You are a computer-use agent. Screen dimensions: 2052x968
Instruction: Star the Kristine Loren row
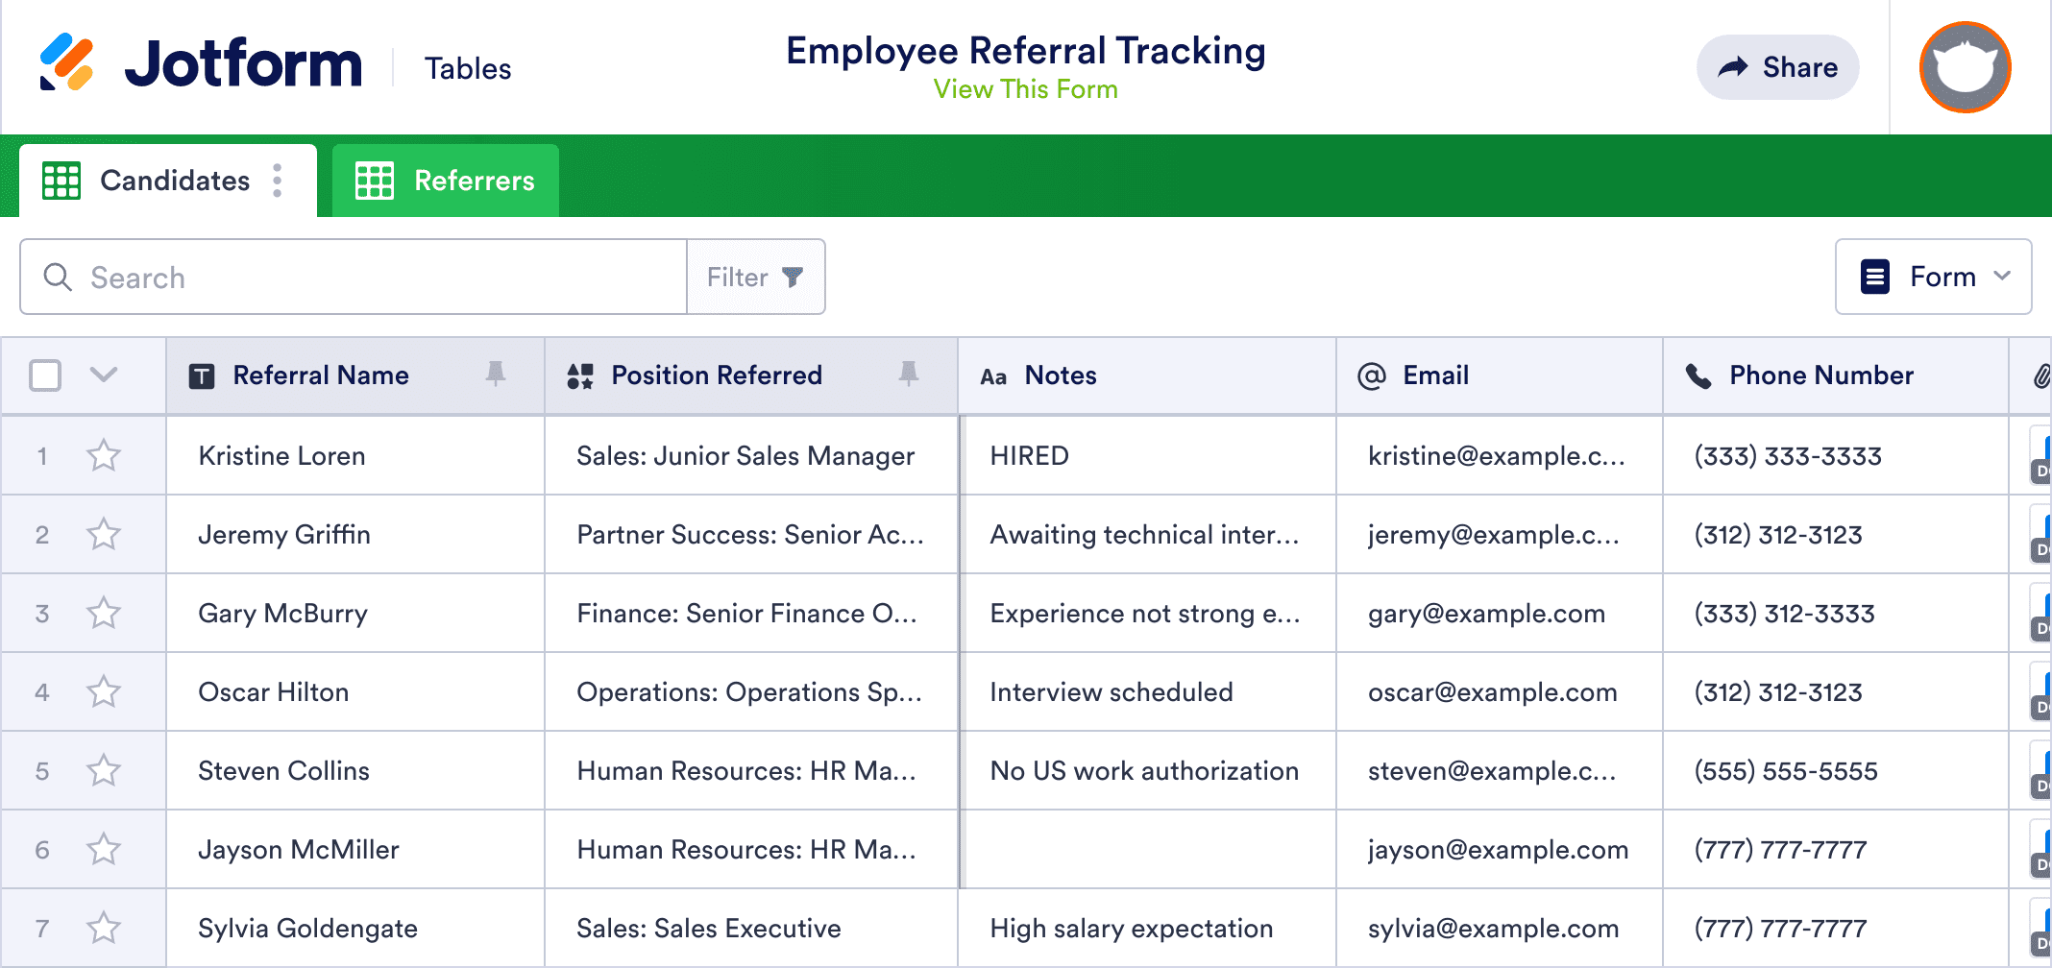pyautogui.click(x=104, y=456)
